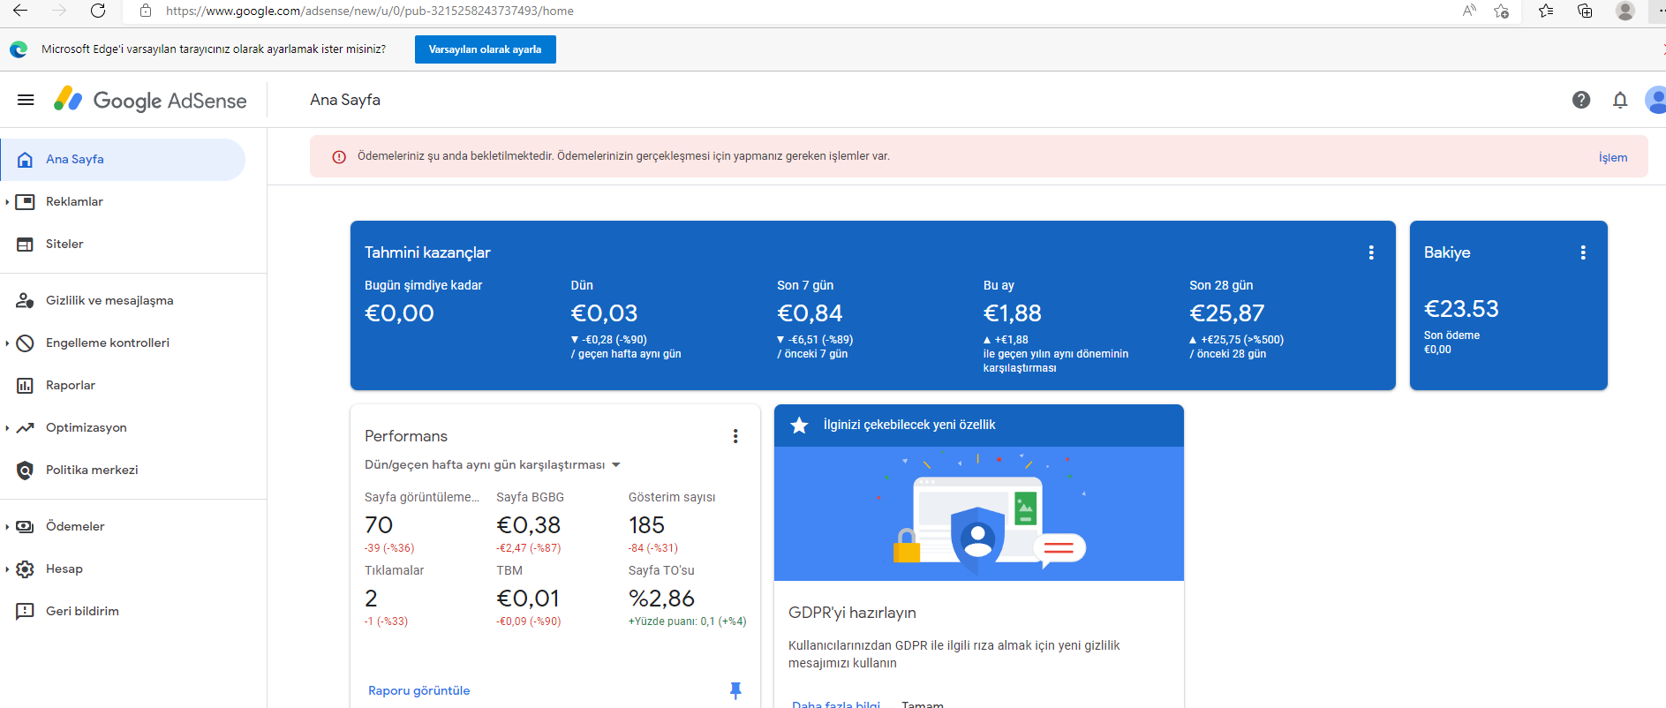Click the Sayfa BGBG value €0,38
Screen dimensions: 1666x708
coord(529,525)
